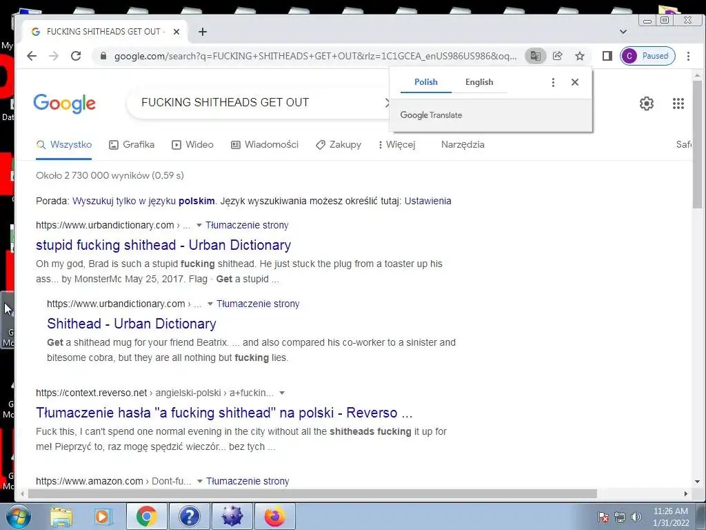Share this page icon in address bar
The width and height of the screenshot is (706, 530).
557,56
